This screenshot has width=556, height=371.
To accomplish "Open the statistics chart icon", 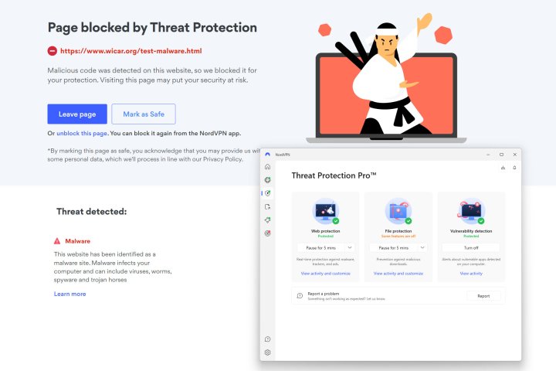I will pos(503,167).
